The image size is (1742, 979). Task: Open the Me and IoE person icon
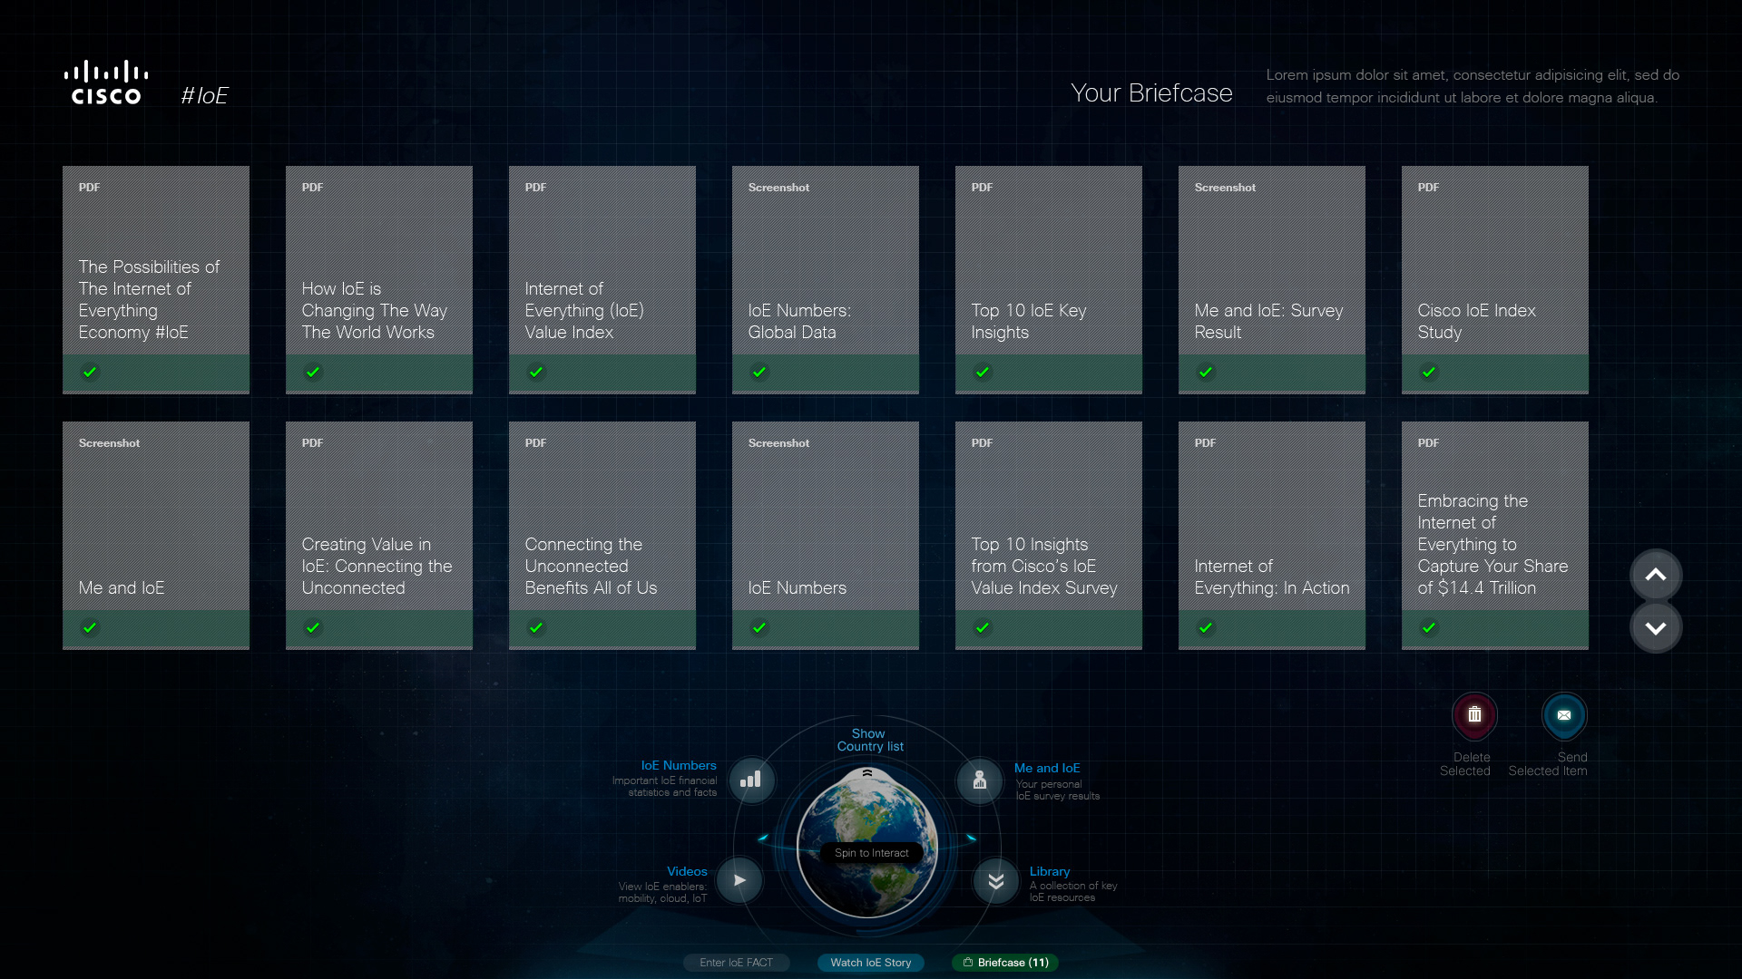coord(980,780)
